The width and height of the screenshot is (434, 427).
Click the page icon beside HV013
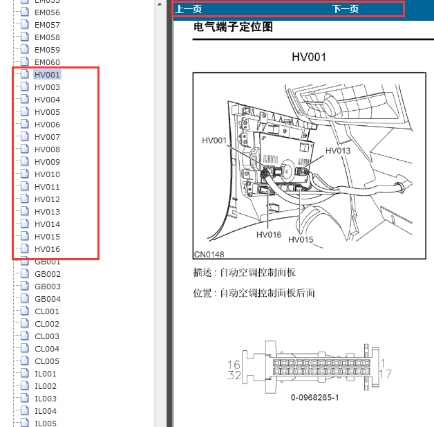(x=25, y=211)
